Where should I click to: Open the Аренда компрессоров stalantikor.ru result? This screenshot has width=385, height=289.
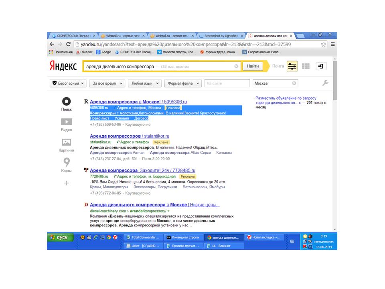[130, 136]
